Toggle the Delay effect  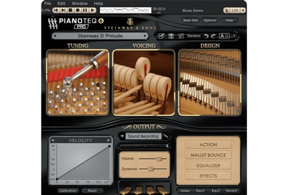[185, 191]
